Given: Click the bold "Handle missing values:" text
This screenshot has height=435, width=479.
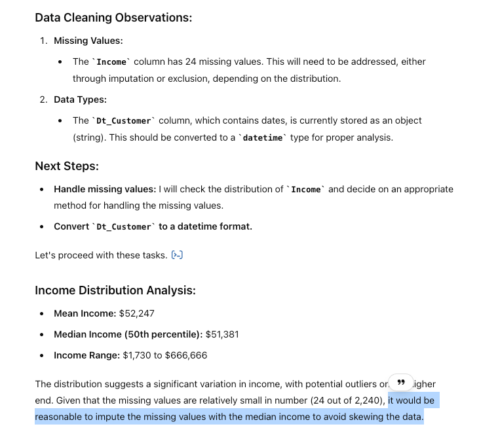Looking at the screenshot, I should (x=105, y=189).
